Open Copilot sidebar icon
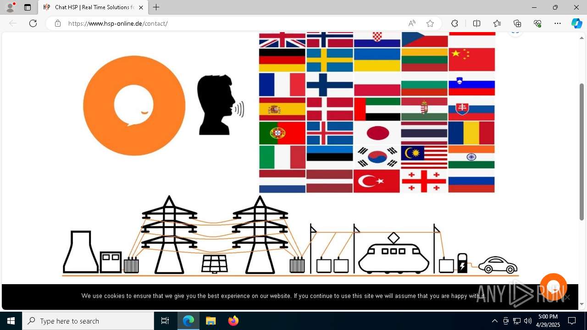Image resolution: width=587 pixels, height=330 pixels. [576, 23]
